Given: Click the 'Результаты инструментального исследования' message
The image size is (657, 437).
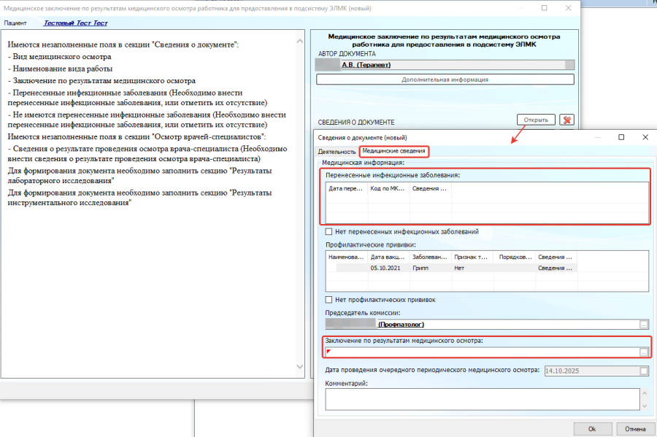Looking at the screenshot, I should tap(139, 198).
